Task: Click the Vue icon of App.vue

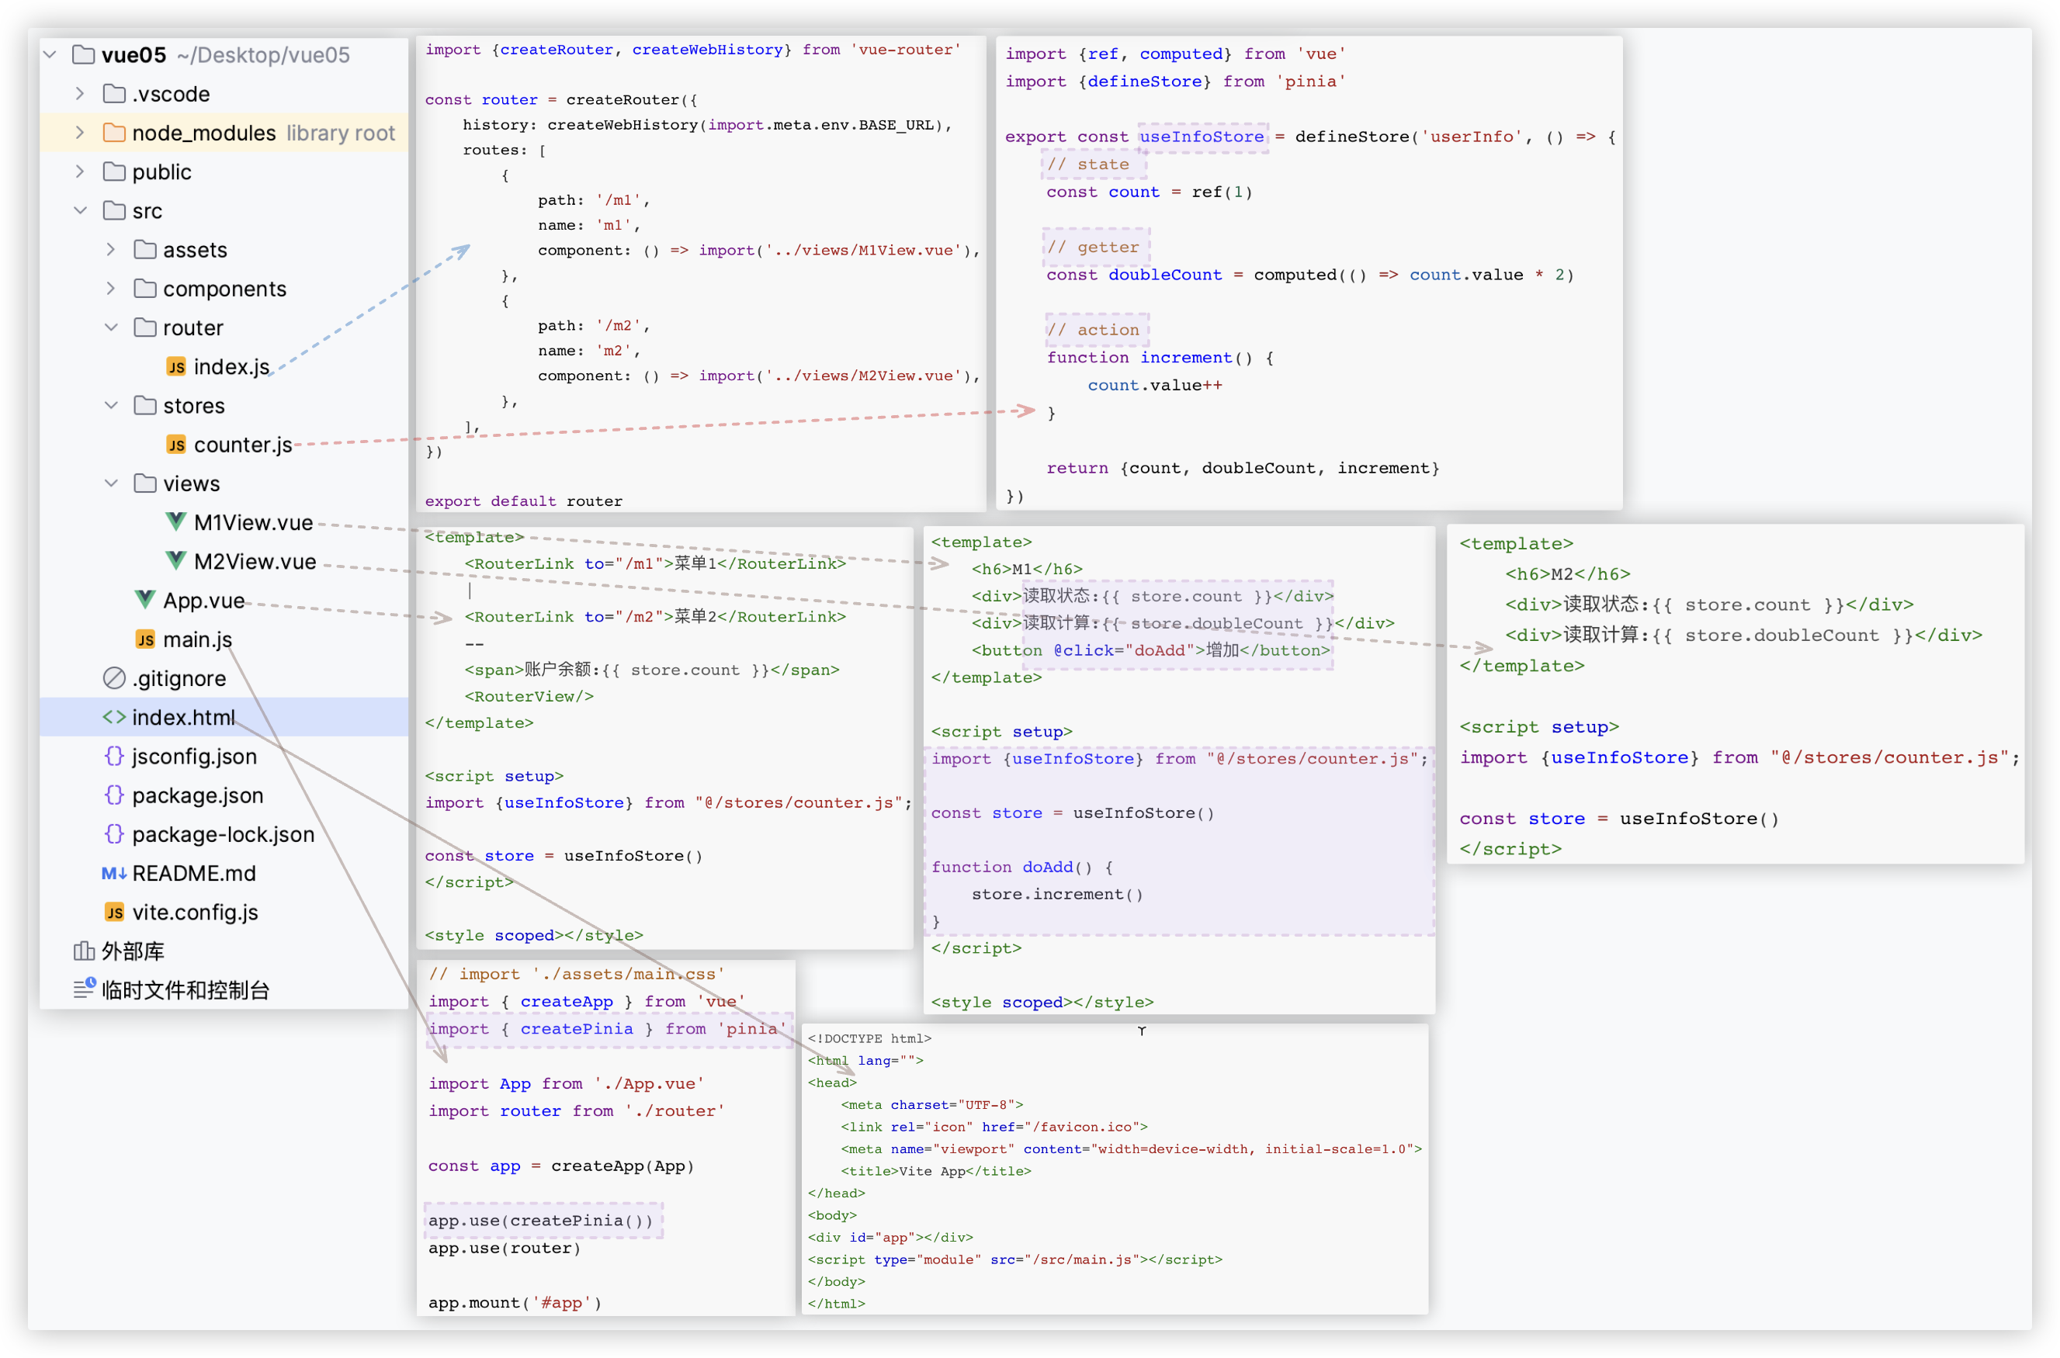Action: [144, 600]
